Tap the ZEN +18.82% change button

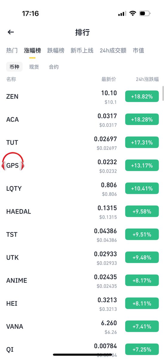[142, 96]
